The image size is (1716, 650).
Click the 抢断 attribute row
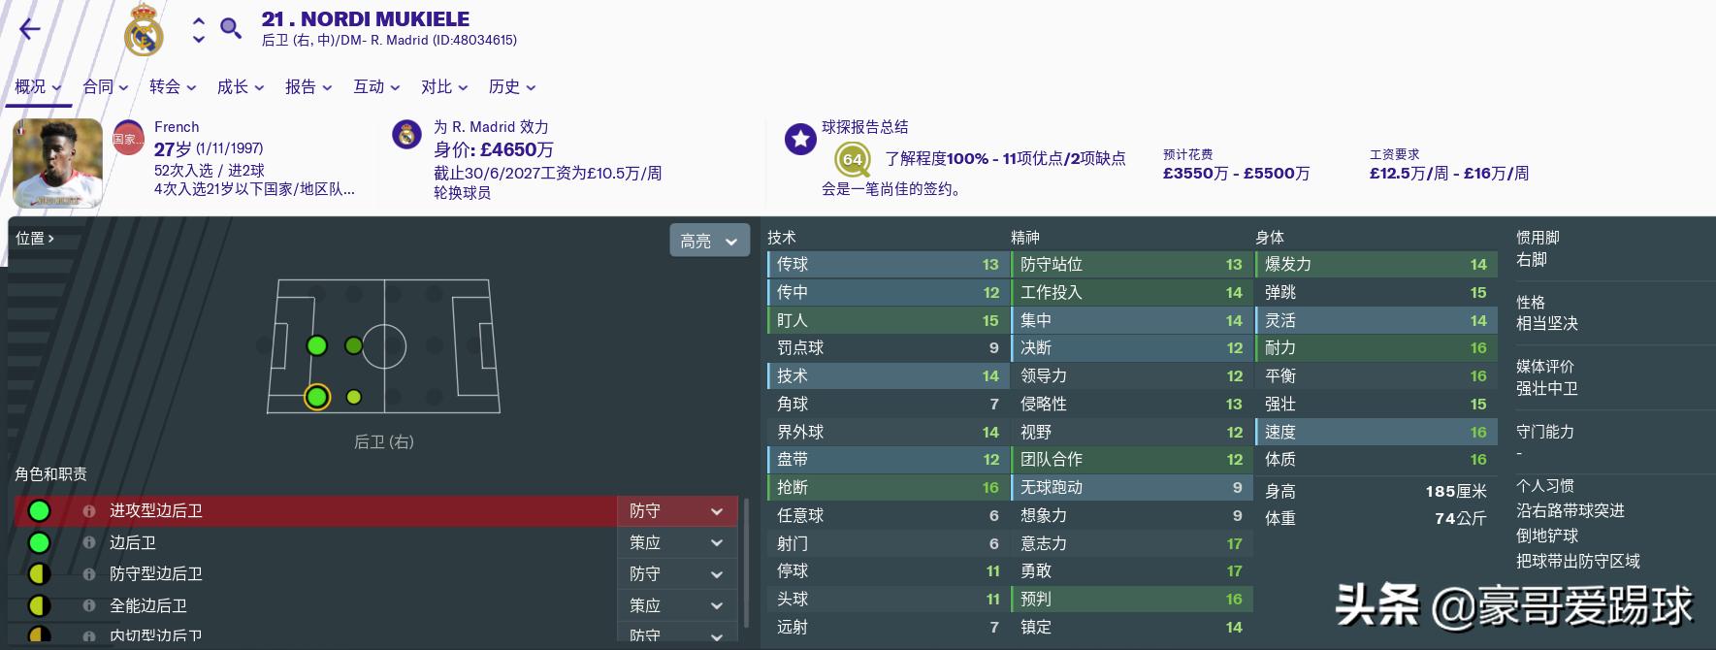[887, 487]
